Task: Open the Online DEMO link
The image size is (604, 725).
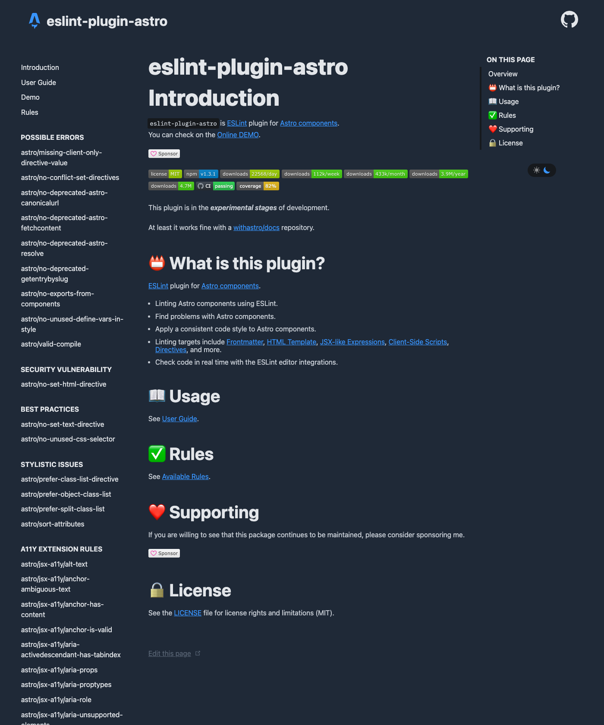Action: [238, 135]
